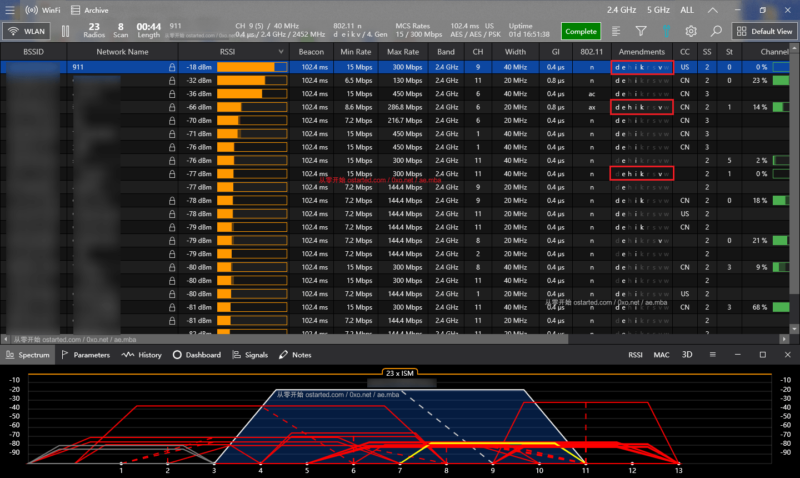Open the History tab
This screenshot has width=800, height=478.
coord(142,355)
